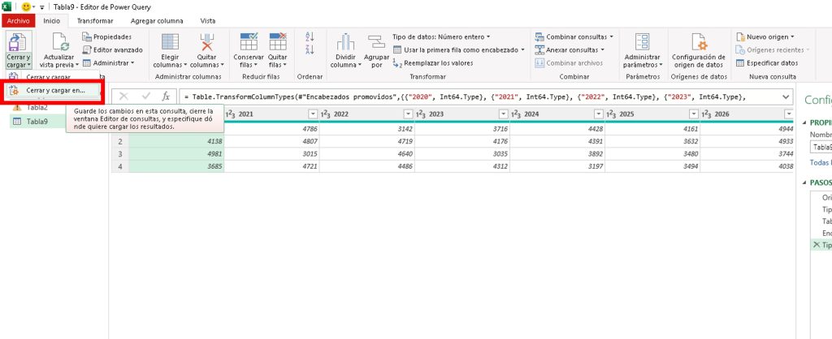Viewport: 832px width, 339px height.
Task: Click the fx formula icon
Action: [x=166, y=97]
